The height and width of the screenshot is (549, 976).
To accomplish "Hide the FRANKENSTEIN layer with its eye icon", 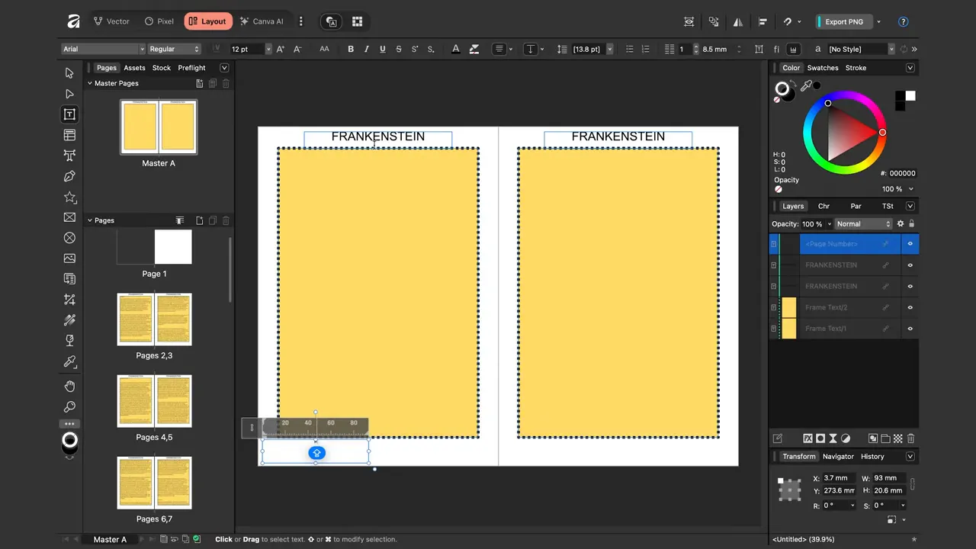I will click(910, 265).
